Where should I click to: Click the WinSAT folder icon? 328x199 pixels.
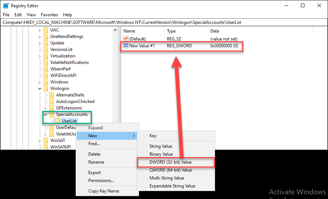point(46,140)
